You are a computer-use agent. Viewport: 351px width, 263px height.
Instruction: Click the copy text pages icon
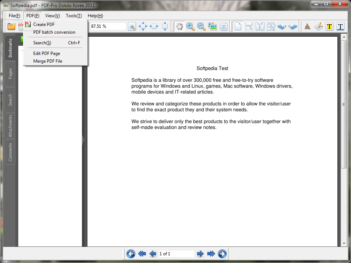[x=223, y=26]
